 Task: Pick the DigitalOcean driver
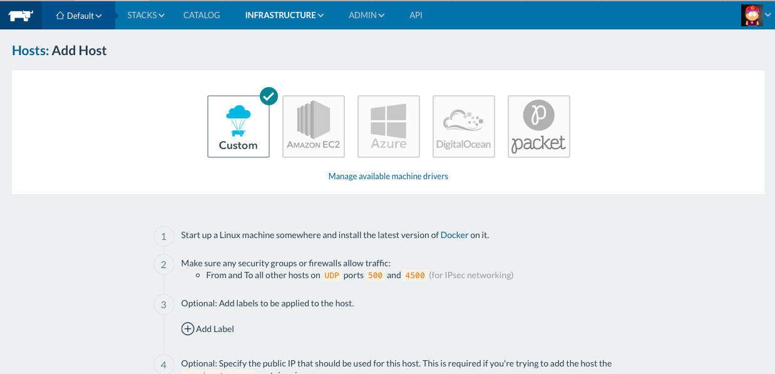click(x=464, y=127)
